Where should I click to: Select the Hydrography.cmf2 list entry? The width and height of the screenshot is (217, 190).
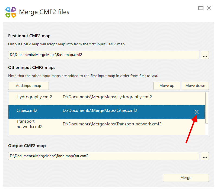pos(34,97)
